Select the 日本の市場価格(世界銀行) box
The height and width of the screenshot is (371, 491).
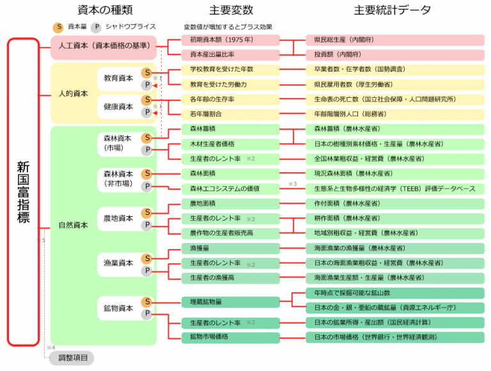pyautogui.click(x=395, y=337)
